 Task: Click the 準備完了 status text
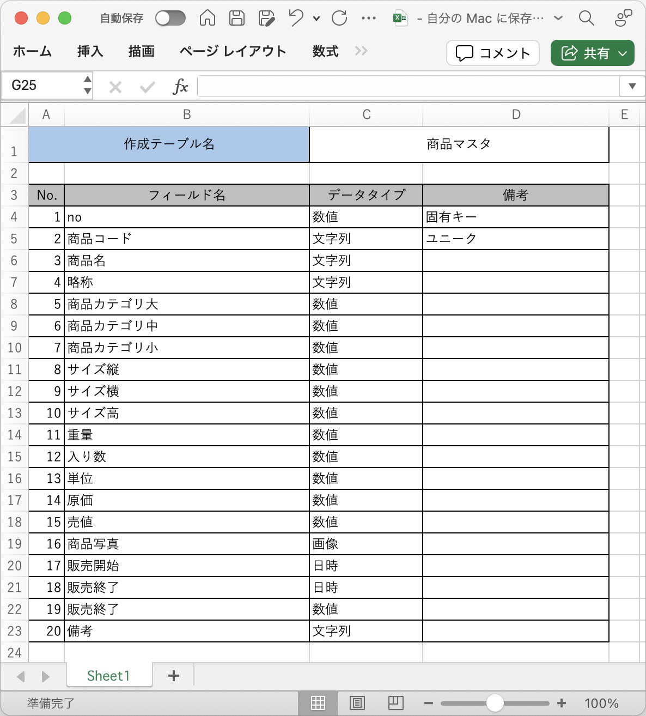[51, 703]
